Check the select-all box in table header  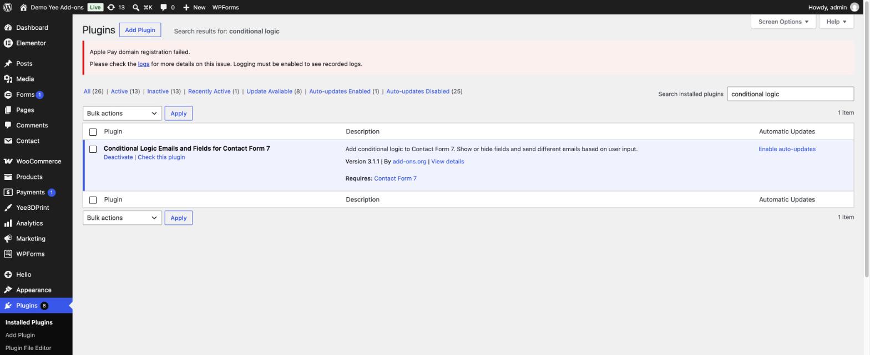93,132
